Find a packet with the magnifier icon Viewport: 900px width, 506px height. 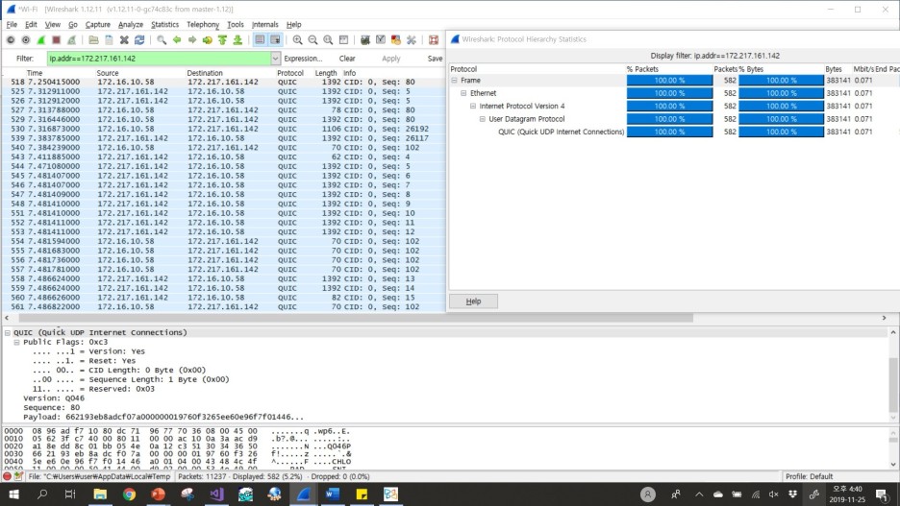pyautogui.click(x=162, y=39)
